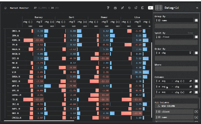Click the -13.01 cell in ASML.N row
This screenshot has height=124, width=201.
pyautogui.click(x=39, y=40)
